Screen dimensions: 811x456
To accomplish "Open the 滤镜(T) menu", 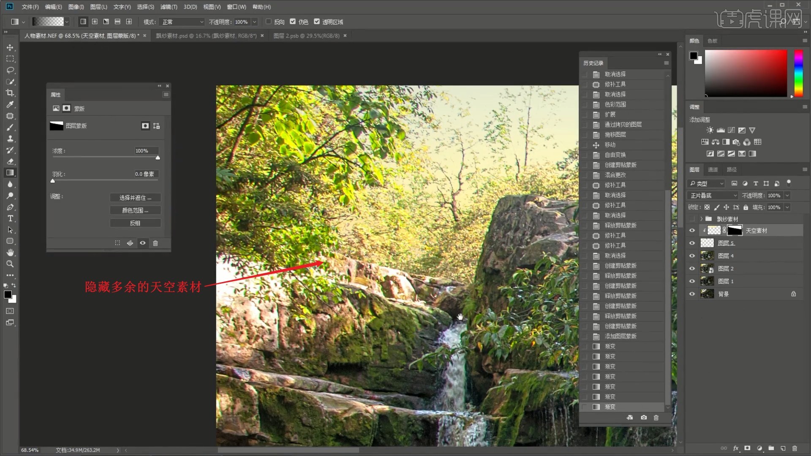I will point(169,7).
